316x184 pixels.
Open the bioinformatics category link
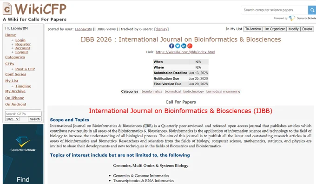coord(152,91)
